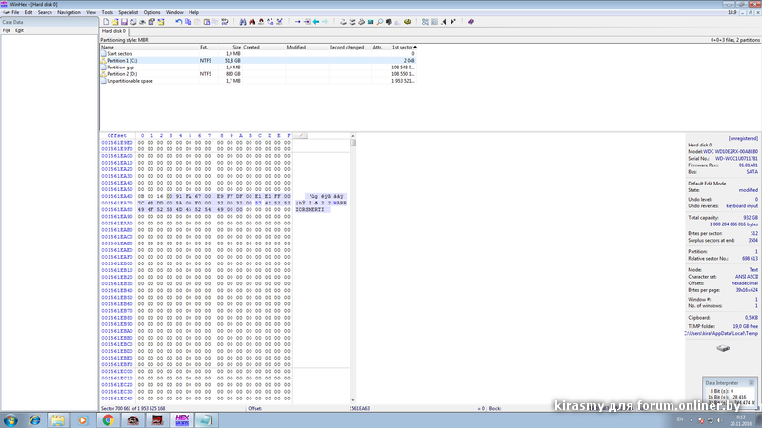Open the Specialist menu

click(128, 12)
